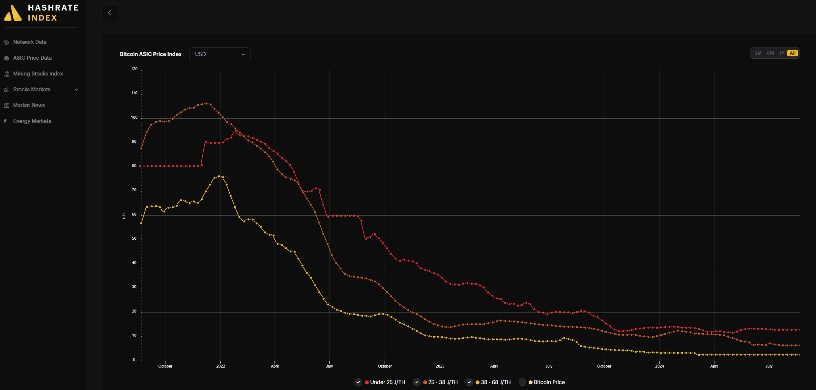816x390 pixels.
Task: Click the orange 25 - 38 J/TH legend dot
Action: [425, 382]
